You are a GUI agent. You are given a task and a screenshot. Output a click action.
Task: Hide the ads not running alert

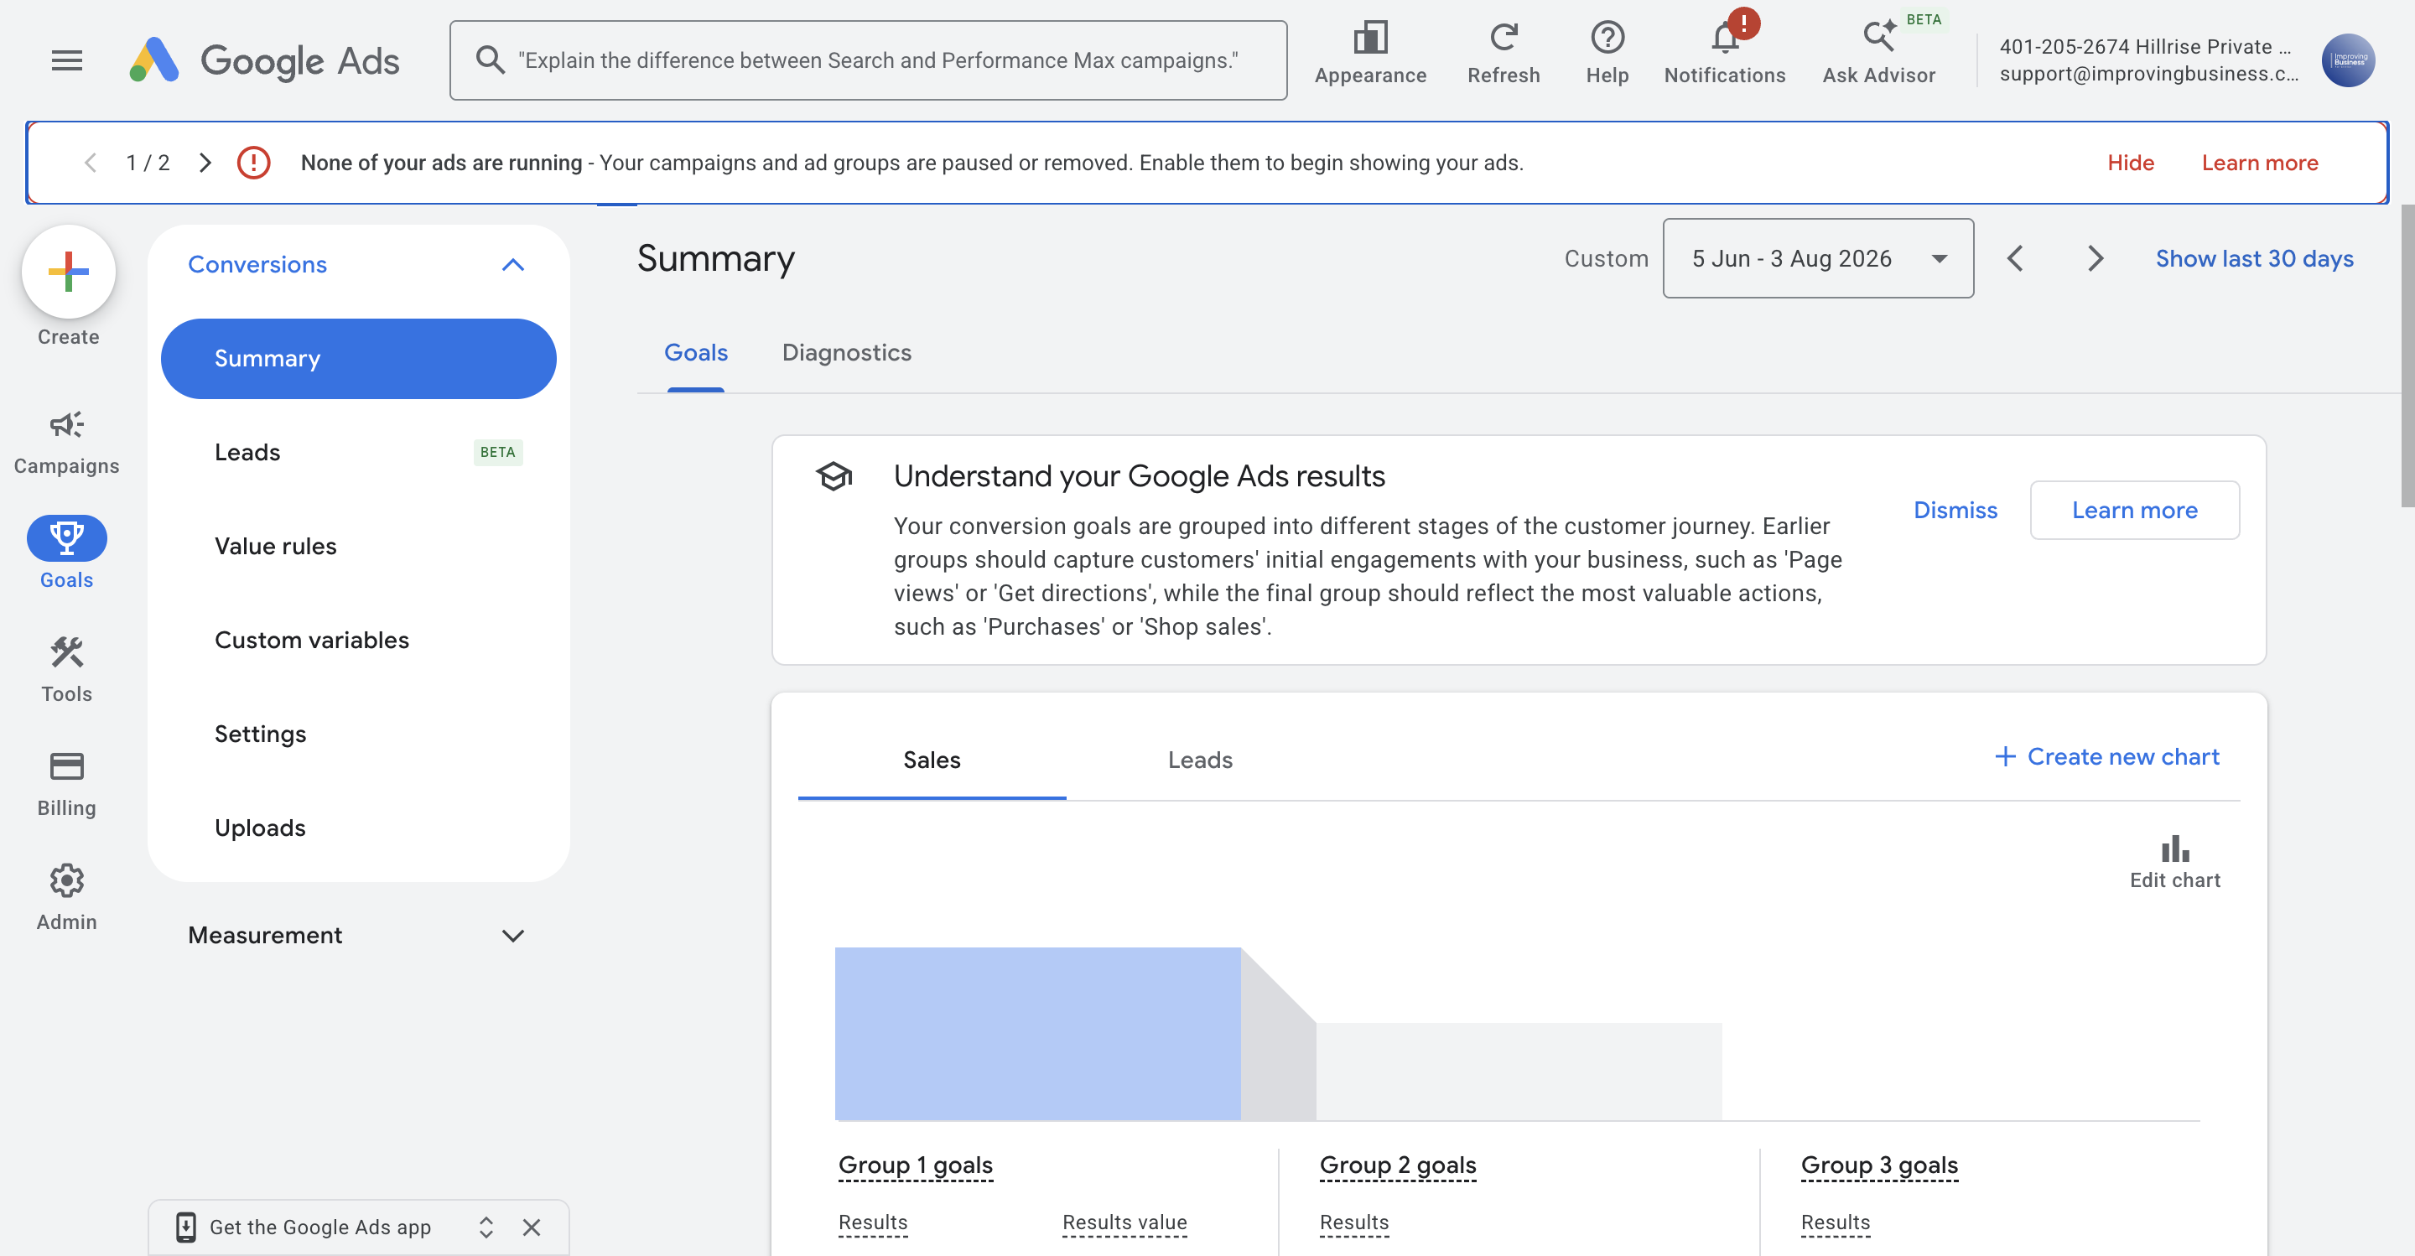[2130, 162]
